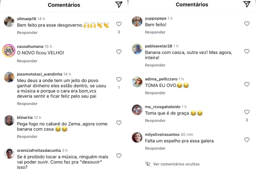Viewport: 256px width, 171px height.
Task: Reply to milyoliveirasantos using Responder
Action: tap(155, 148)
